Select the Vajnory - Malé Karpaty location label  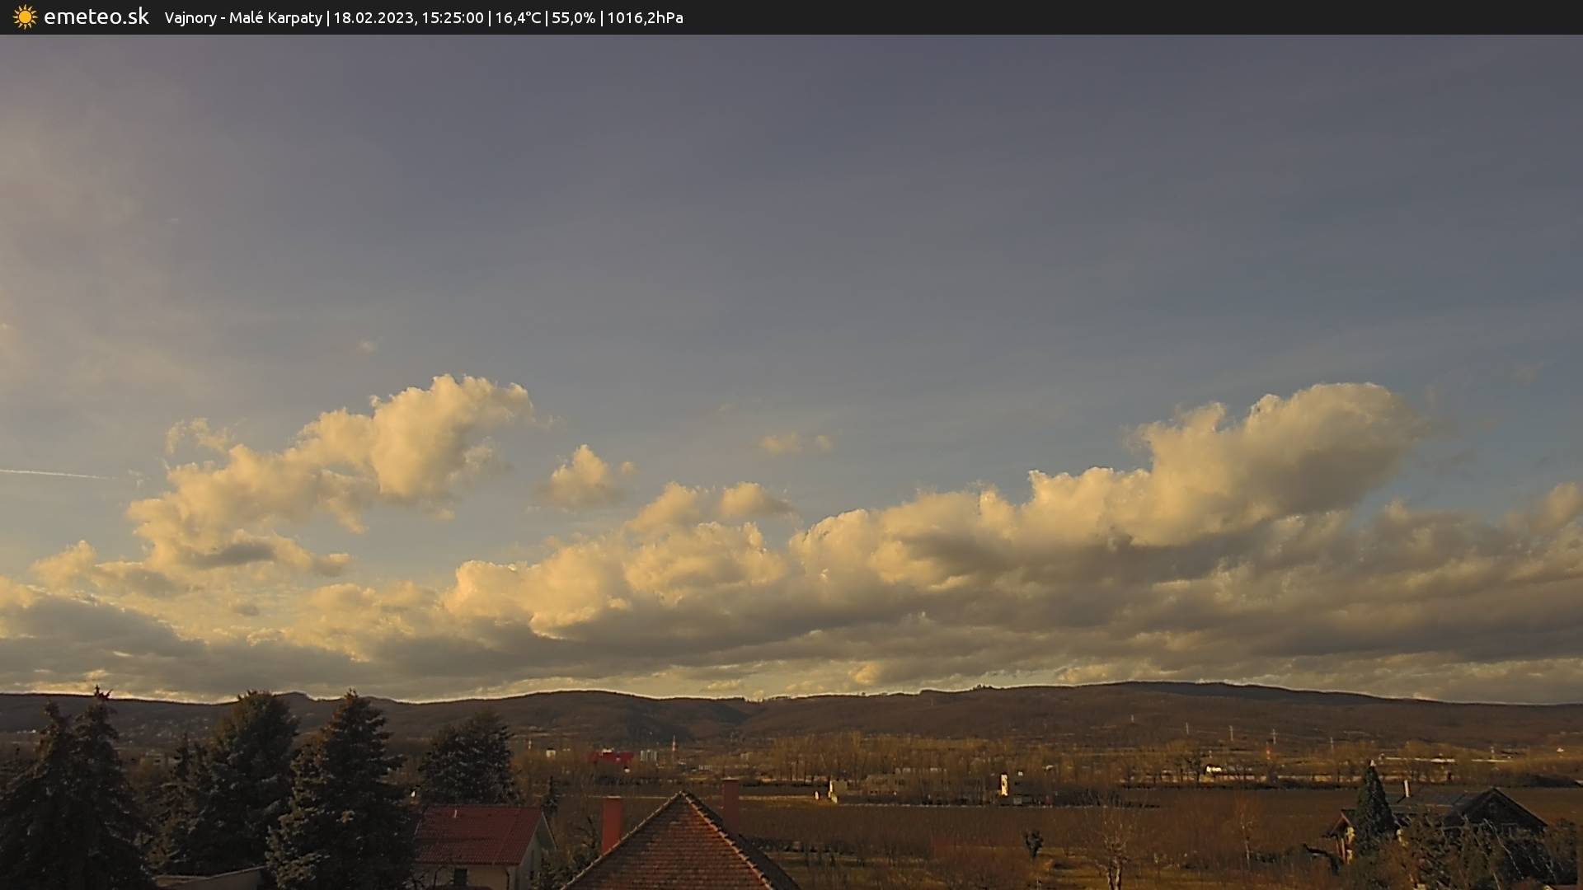pos(243,18)
